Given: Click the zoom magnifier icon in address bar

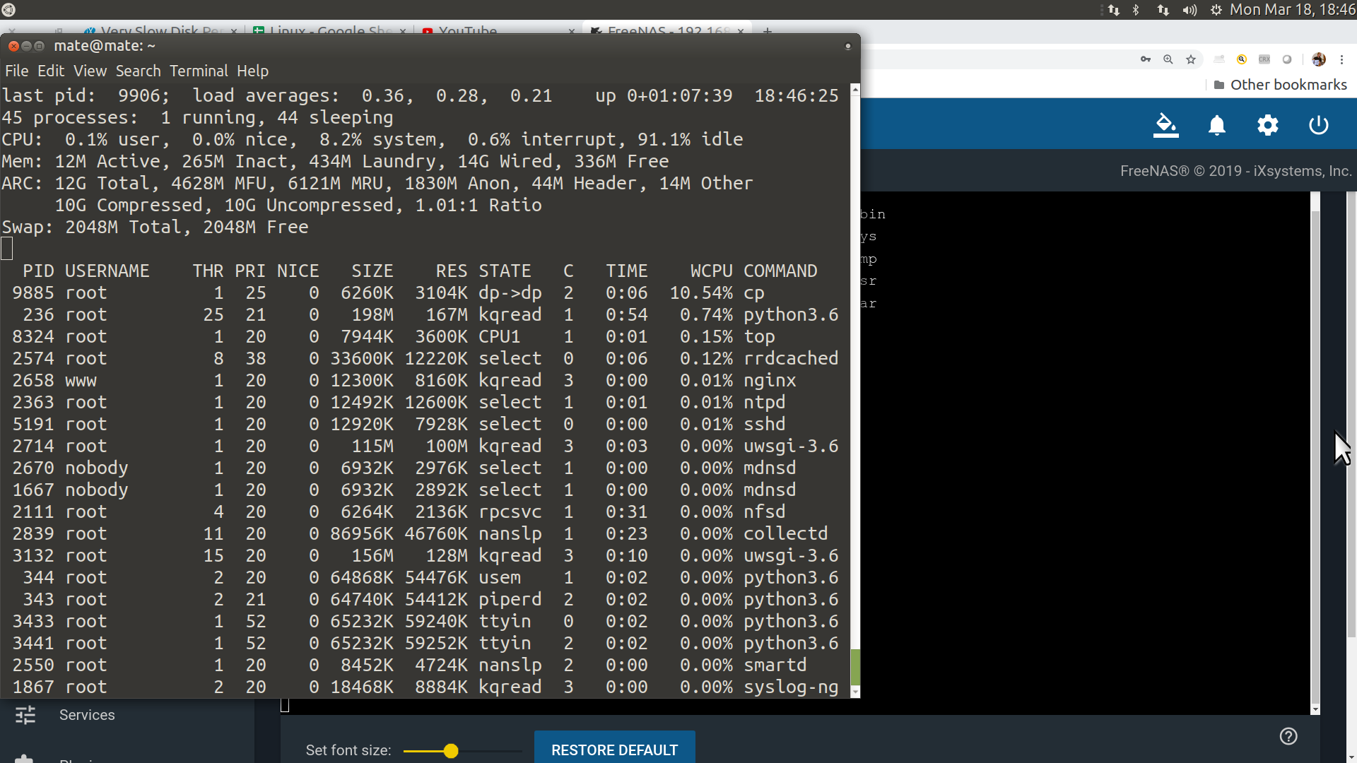Looking at the screenshot, I should (x=1168, y=60).
